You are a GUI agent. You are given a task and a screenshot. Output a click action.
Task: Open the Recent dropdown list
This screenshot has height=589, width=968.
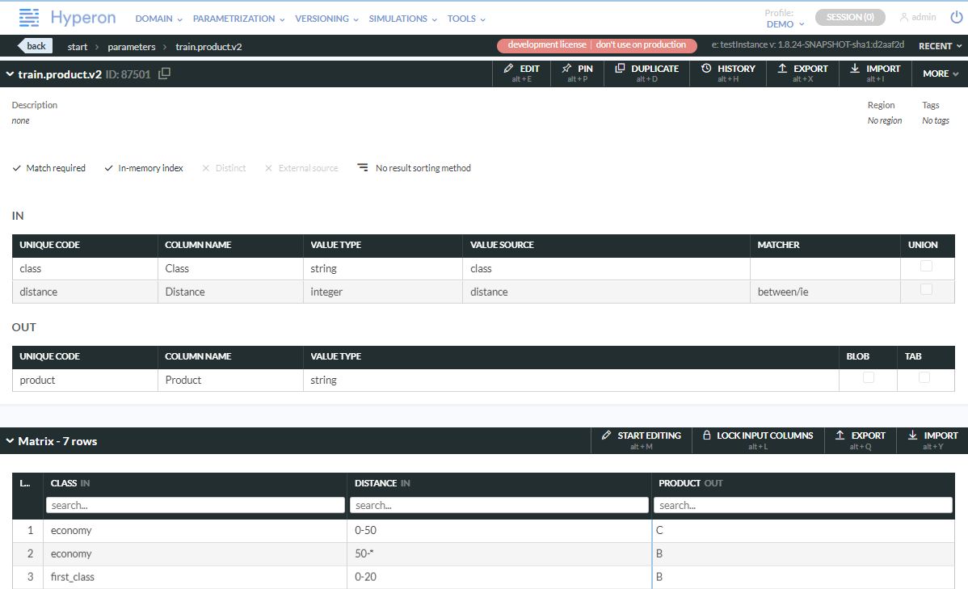coord(941,46)
